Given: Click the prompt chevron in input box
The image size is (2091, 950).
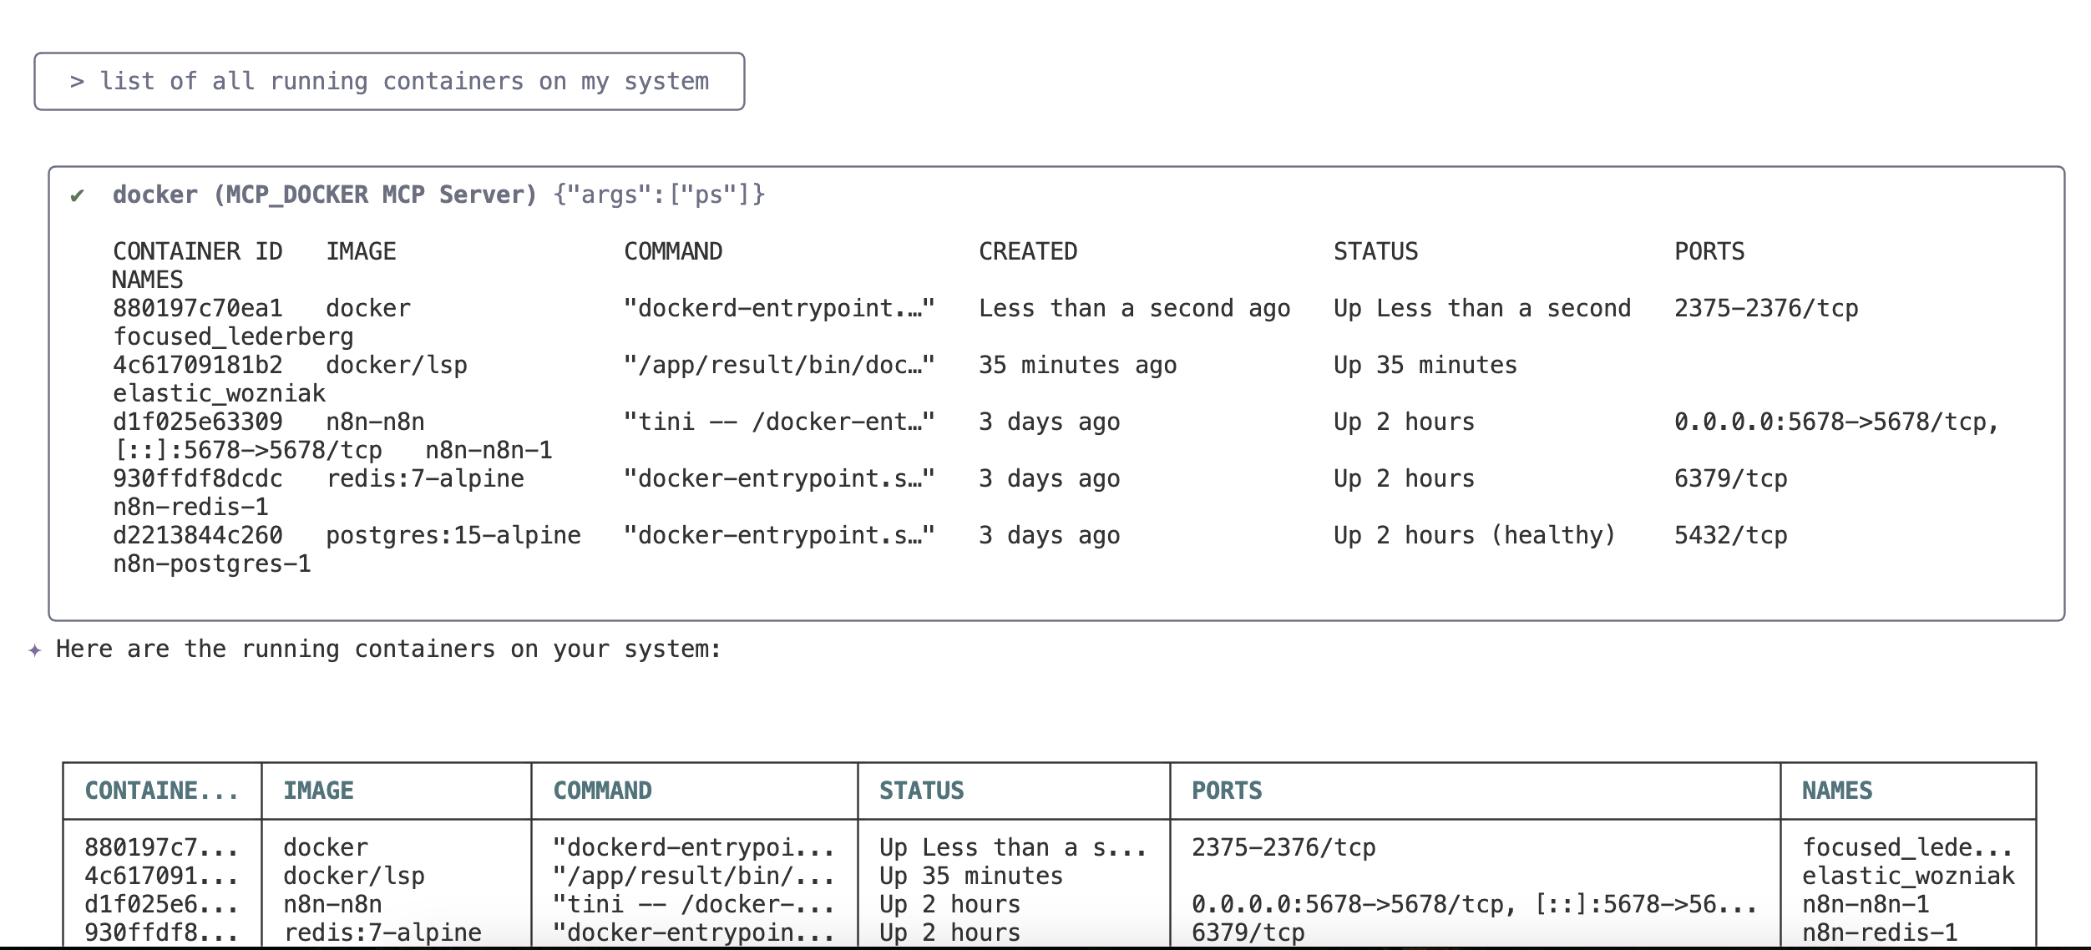Looking at the screenshot, I should 77,82.
